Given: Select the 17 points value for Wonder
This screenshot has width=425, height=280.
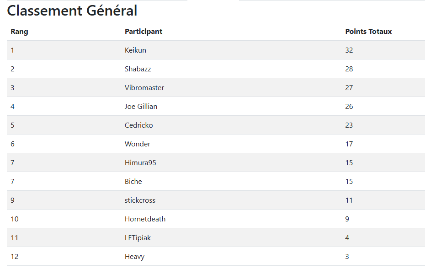Looking at the screenshot, I should 349,144.
